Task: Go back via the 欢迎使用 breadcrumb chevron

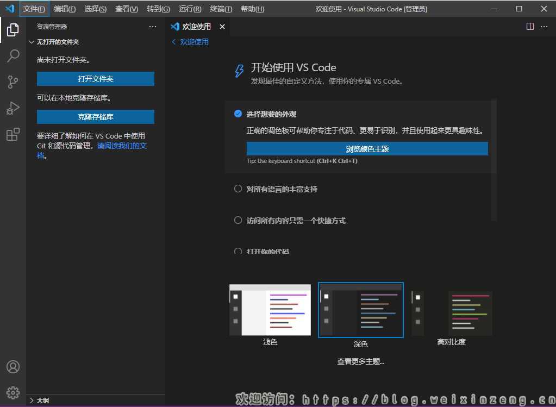Action: (x=174, y=42)
